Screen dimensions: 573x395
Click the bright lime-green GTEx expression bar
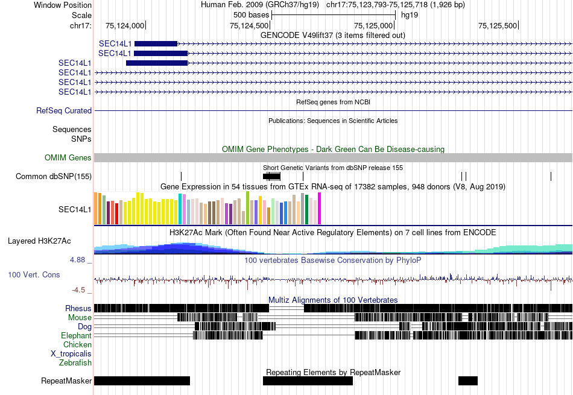(247, 208)
